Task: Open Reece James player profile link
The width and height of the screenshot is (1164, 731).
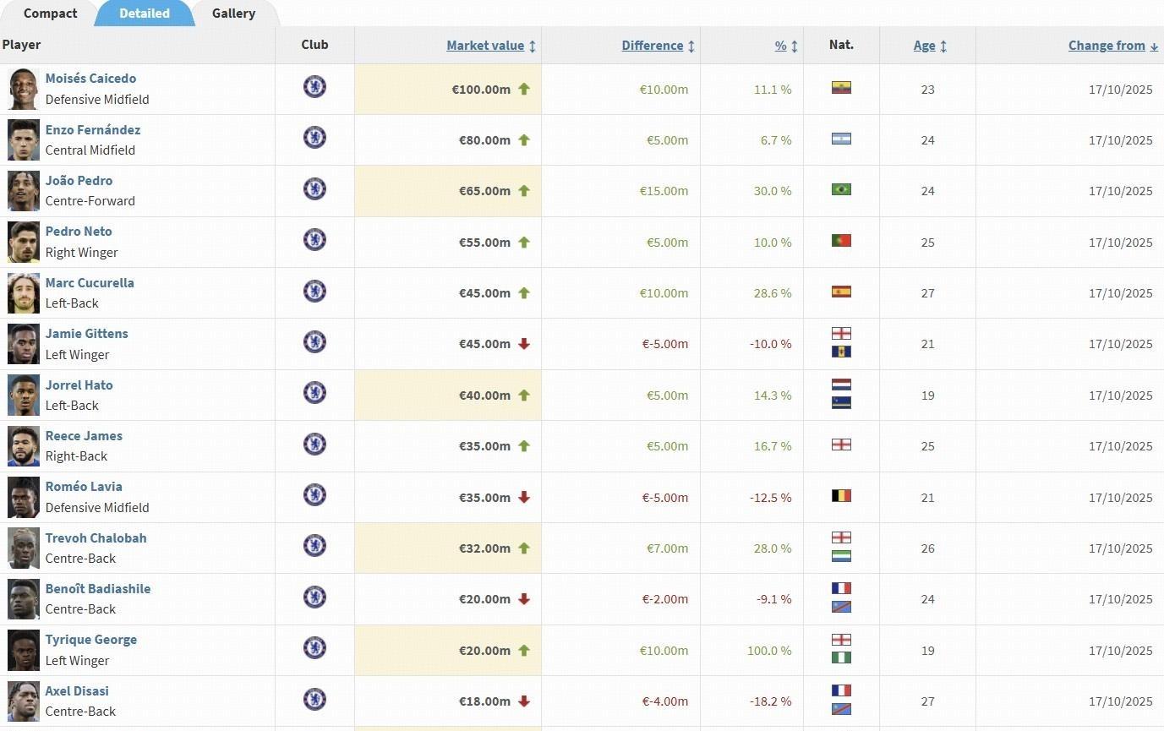Action: pyautogui.click(x=84, y=436)
